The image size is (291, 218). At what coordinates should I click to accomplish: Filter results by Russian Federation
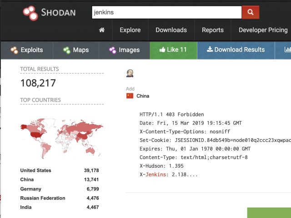pyautogui.click(x=43, y=198)
